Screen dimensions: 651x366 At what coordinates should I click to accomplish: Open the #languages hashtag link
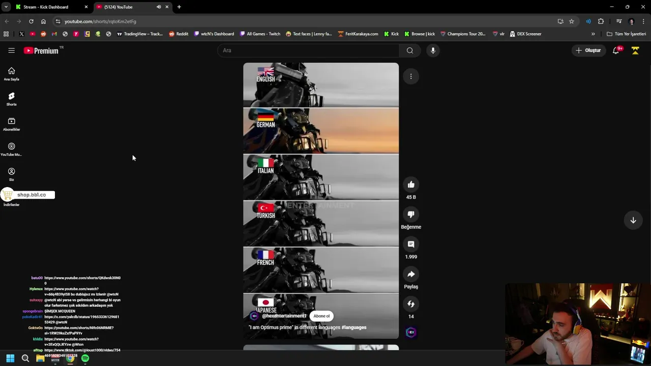point(354,327)
